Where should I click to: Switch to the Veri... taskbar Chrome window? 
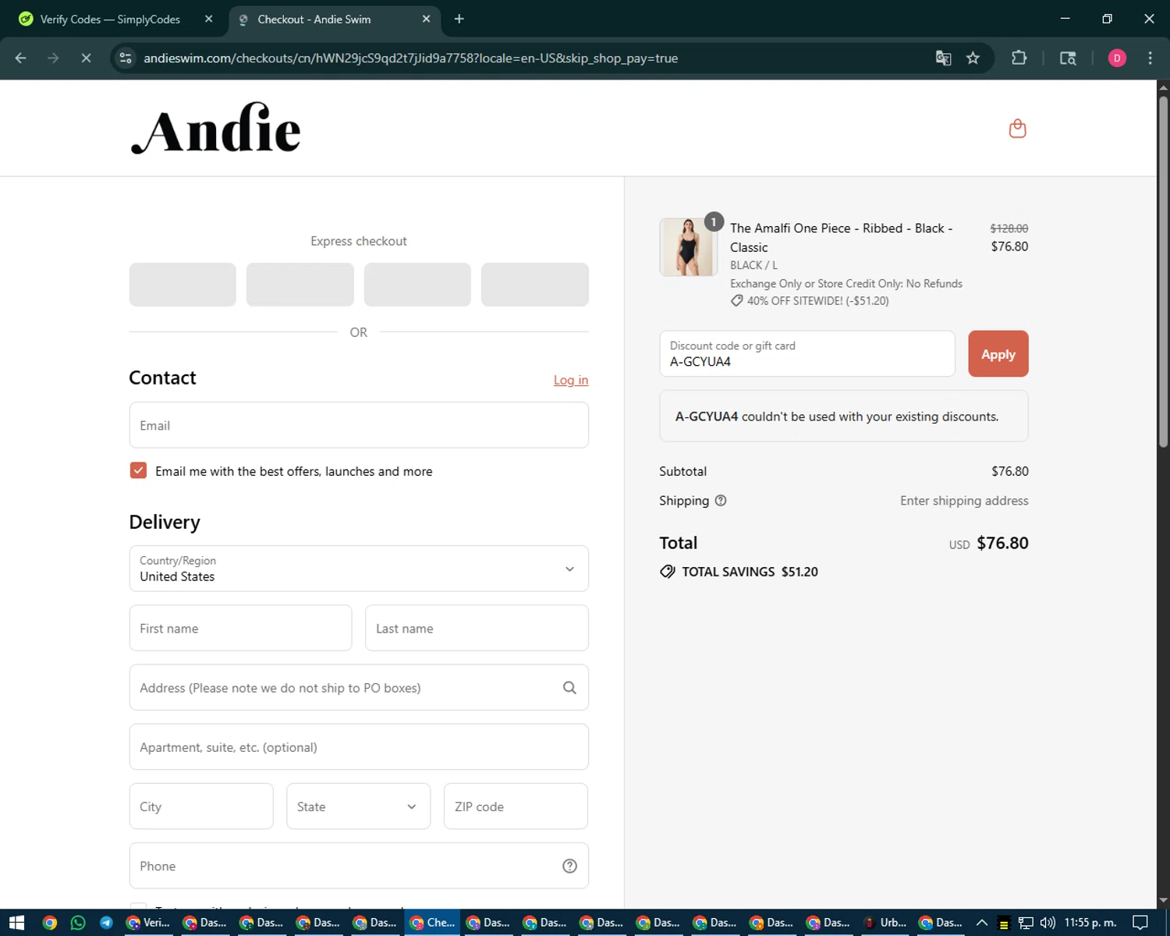coord(148,923)
